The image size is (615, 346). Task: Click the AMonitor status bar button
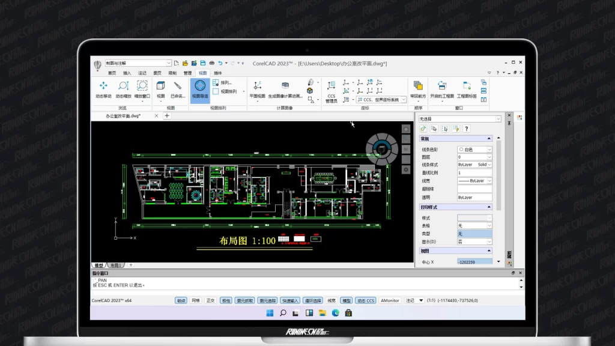390,300
